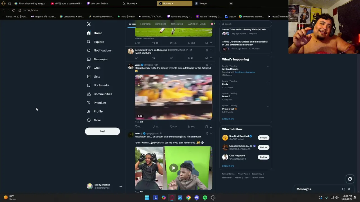
Task: Open a new browser tab
Action: point(231,3)
